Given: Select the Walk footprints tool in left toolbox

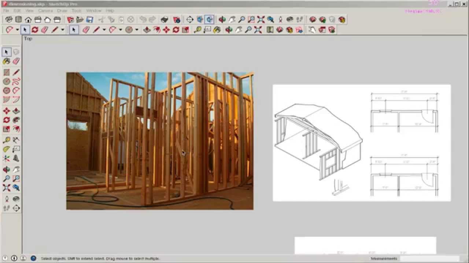Looking at the screenshot, I should coord(7,208).
